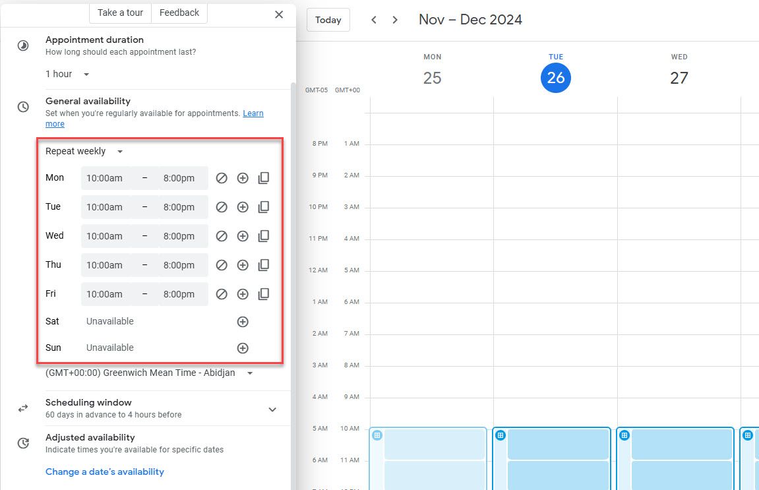The image size is (759, 490).
Task: Open the Feedback tab
Action: pos(179,12)
